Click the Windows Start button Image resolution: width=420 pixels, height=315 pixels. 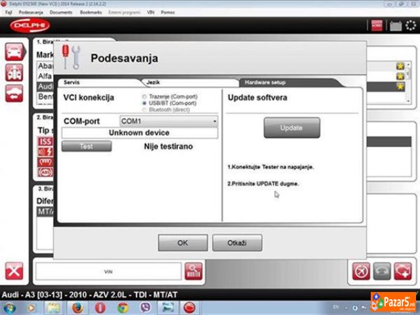(x=10, y=308)
